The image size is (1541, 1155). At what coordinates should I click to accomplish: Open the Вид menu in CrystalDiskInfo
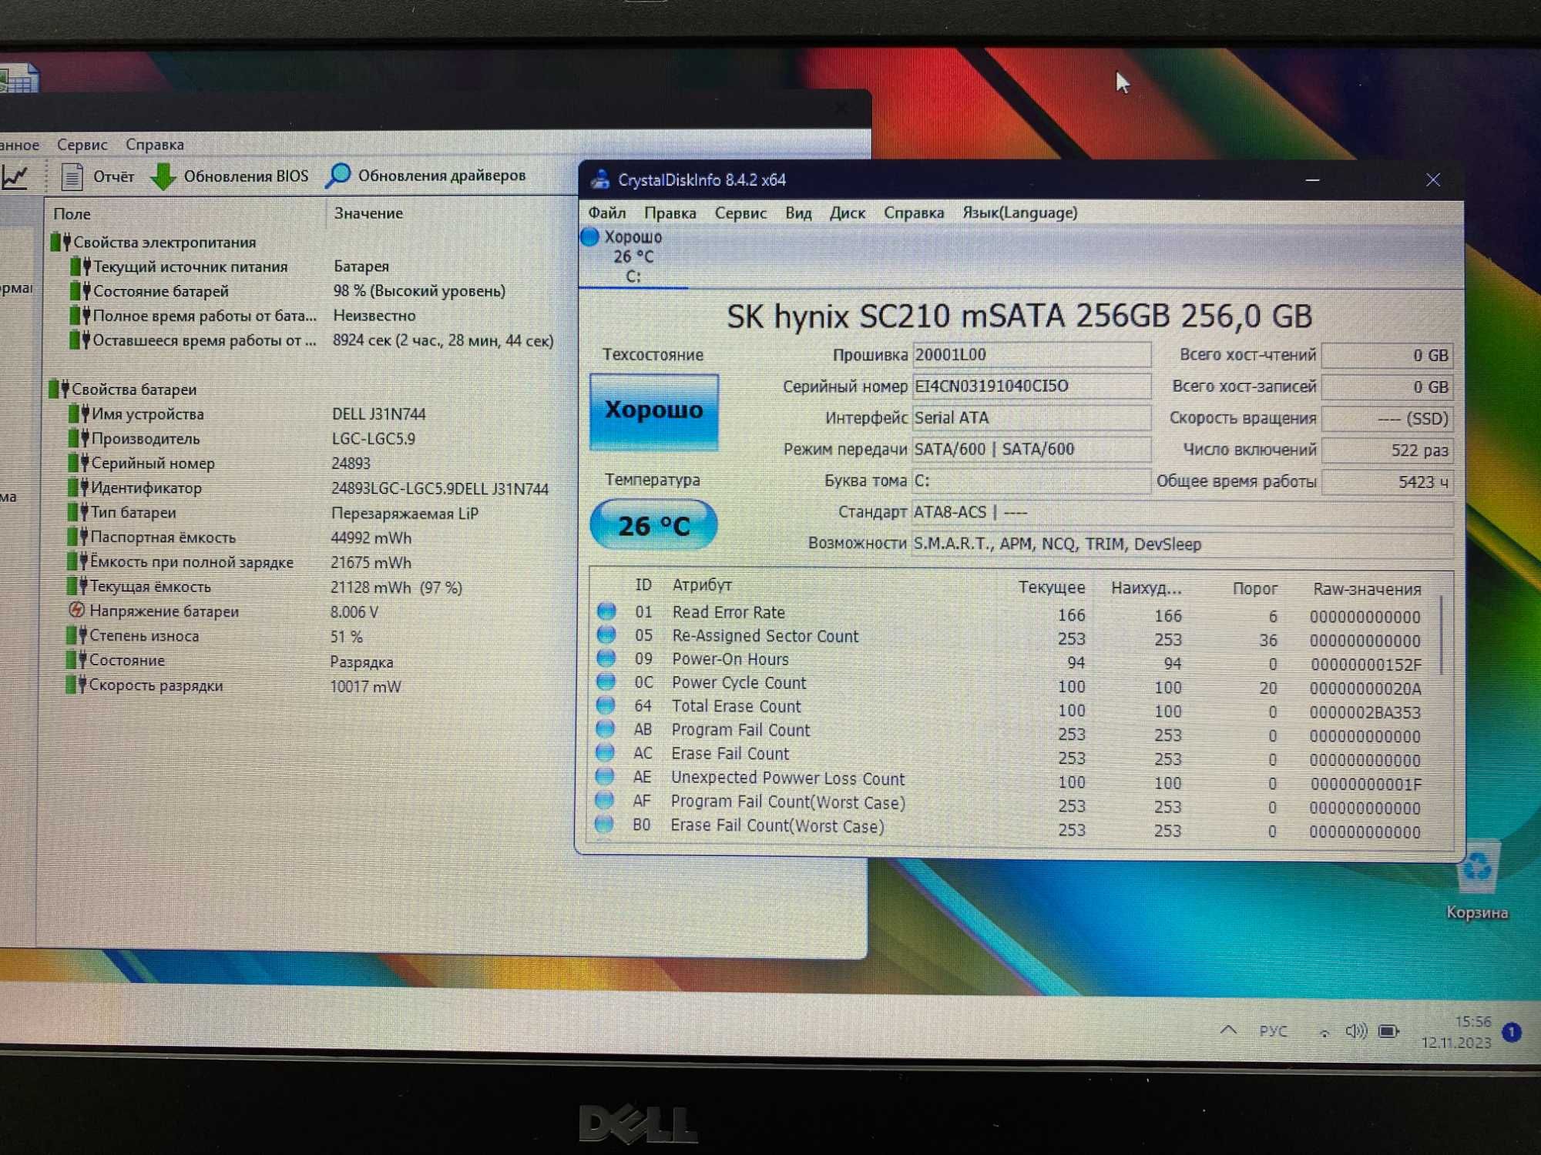point(798,213)
